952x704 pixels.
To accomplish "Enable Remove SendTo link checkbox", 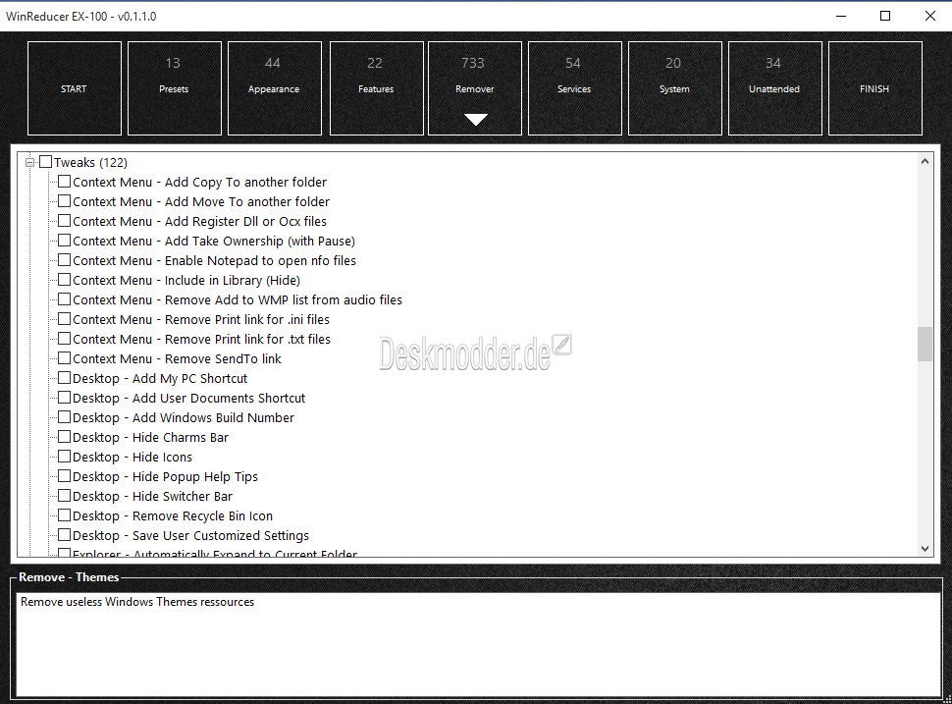I will [x=65, y=358].
